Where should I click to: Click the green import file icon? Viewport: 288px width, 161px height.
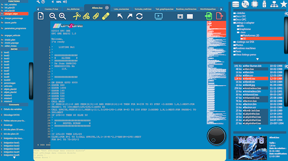coord(209,16)
